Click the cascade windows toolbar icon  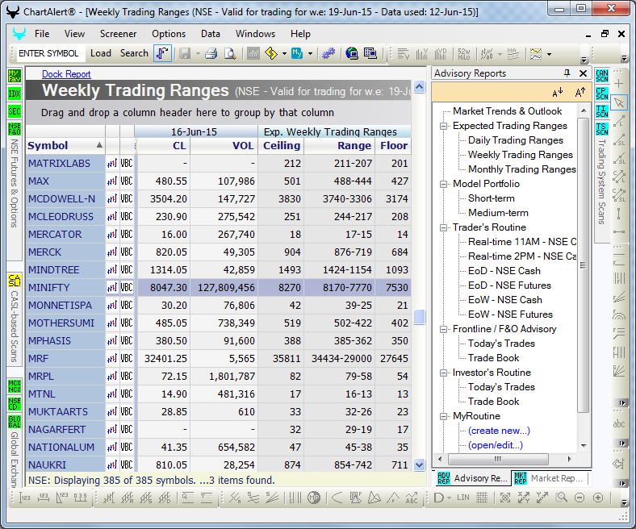370,53
